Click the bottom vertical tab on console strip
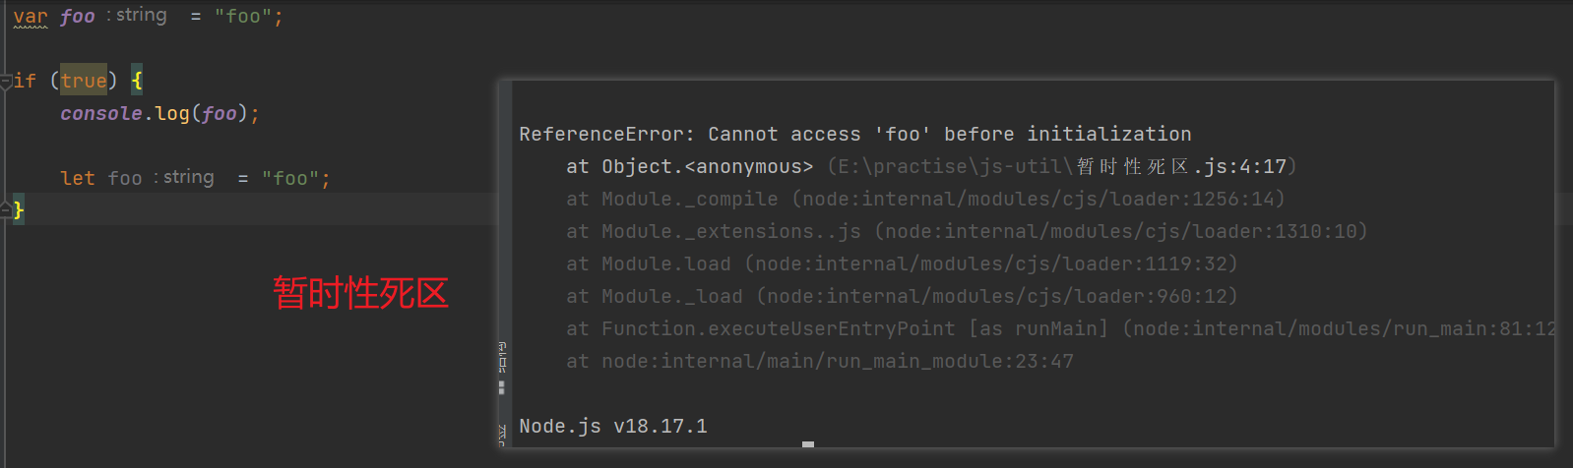 (x=502, y=434)
